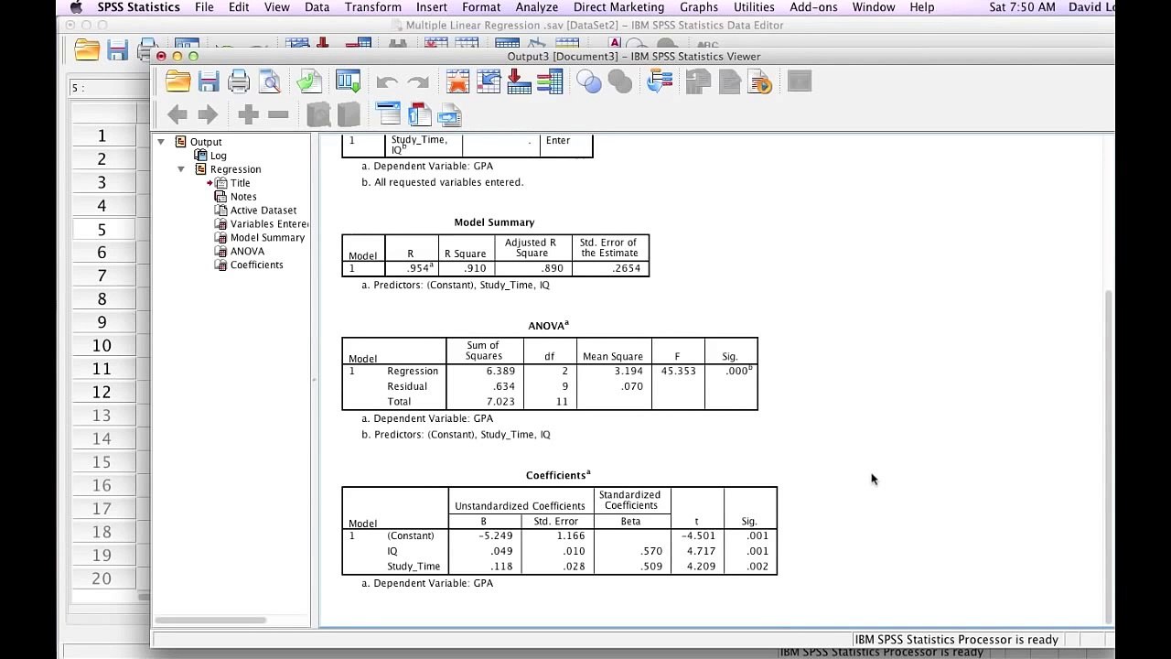Recall recently used dialogs icon
Image resolution: width=1171 pixels, height=659 pixels.
pyautogui.click(x=349, y=82)
